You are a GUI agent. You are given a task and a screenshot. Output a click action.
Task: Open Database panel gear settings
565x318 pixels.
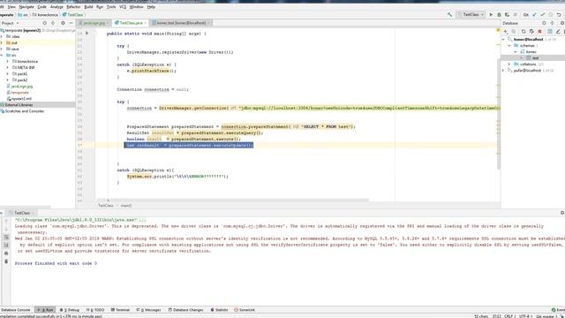tap(561, 23)
